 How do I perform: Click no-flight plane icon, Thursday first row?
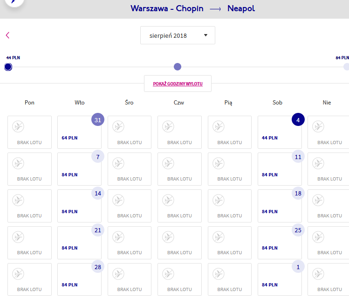[168, 126]
